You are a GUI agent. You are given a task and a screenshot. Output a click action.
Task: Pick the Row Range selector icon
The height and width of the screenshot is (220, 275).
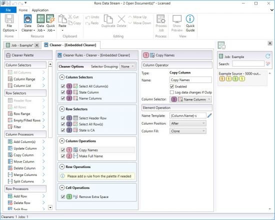point(10,113)
